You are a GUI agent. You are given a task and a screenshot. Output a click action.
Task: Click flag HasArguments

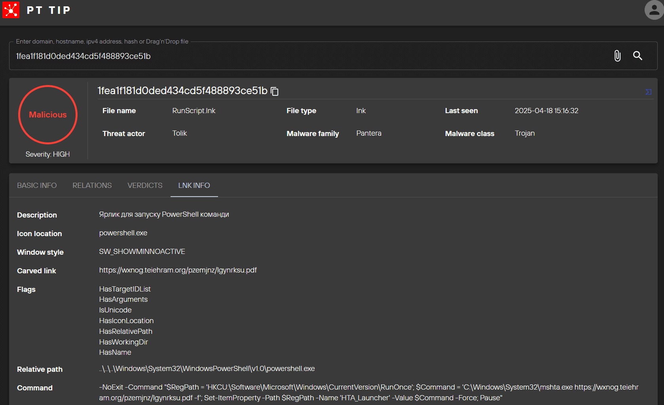tap(123, 299)
